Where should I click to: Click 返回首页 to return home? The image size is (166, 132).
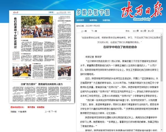(80, 20)
